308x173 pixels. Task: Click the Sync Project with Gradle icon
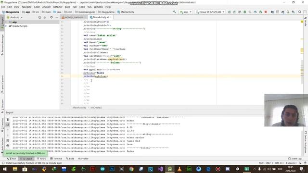click(282, 12)
